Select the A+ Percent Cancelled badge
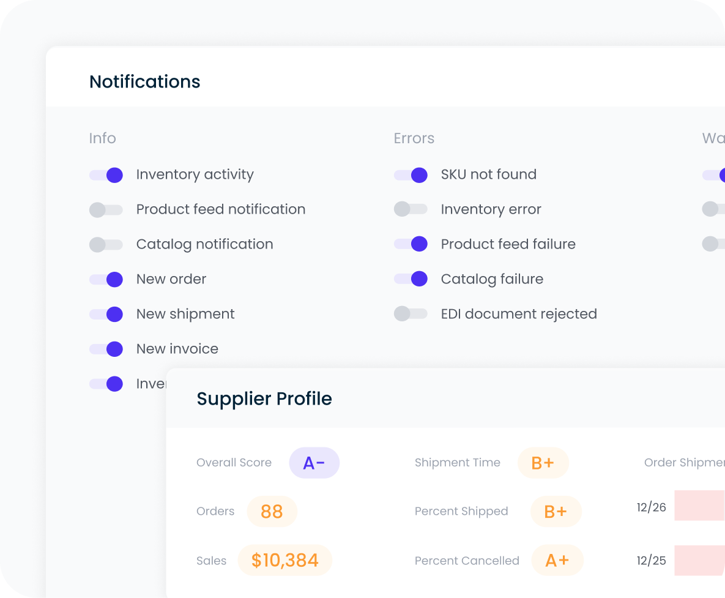This screenshot has height=598, width=725. [557, 561]
